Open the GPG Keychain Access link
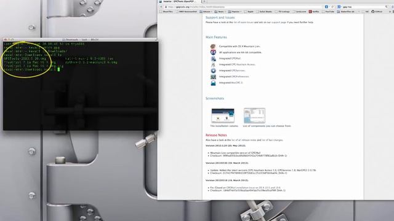The image size is (394, 221). click(243, 64)
